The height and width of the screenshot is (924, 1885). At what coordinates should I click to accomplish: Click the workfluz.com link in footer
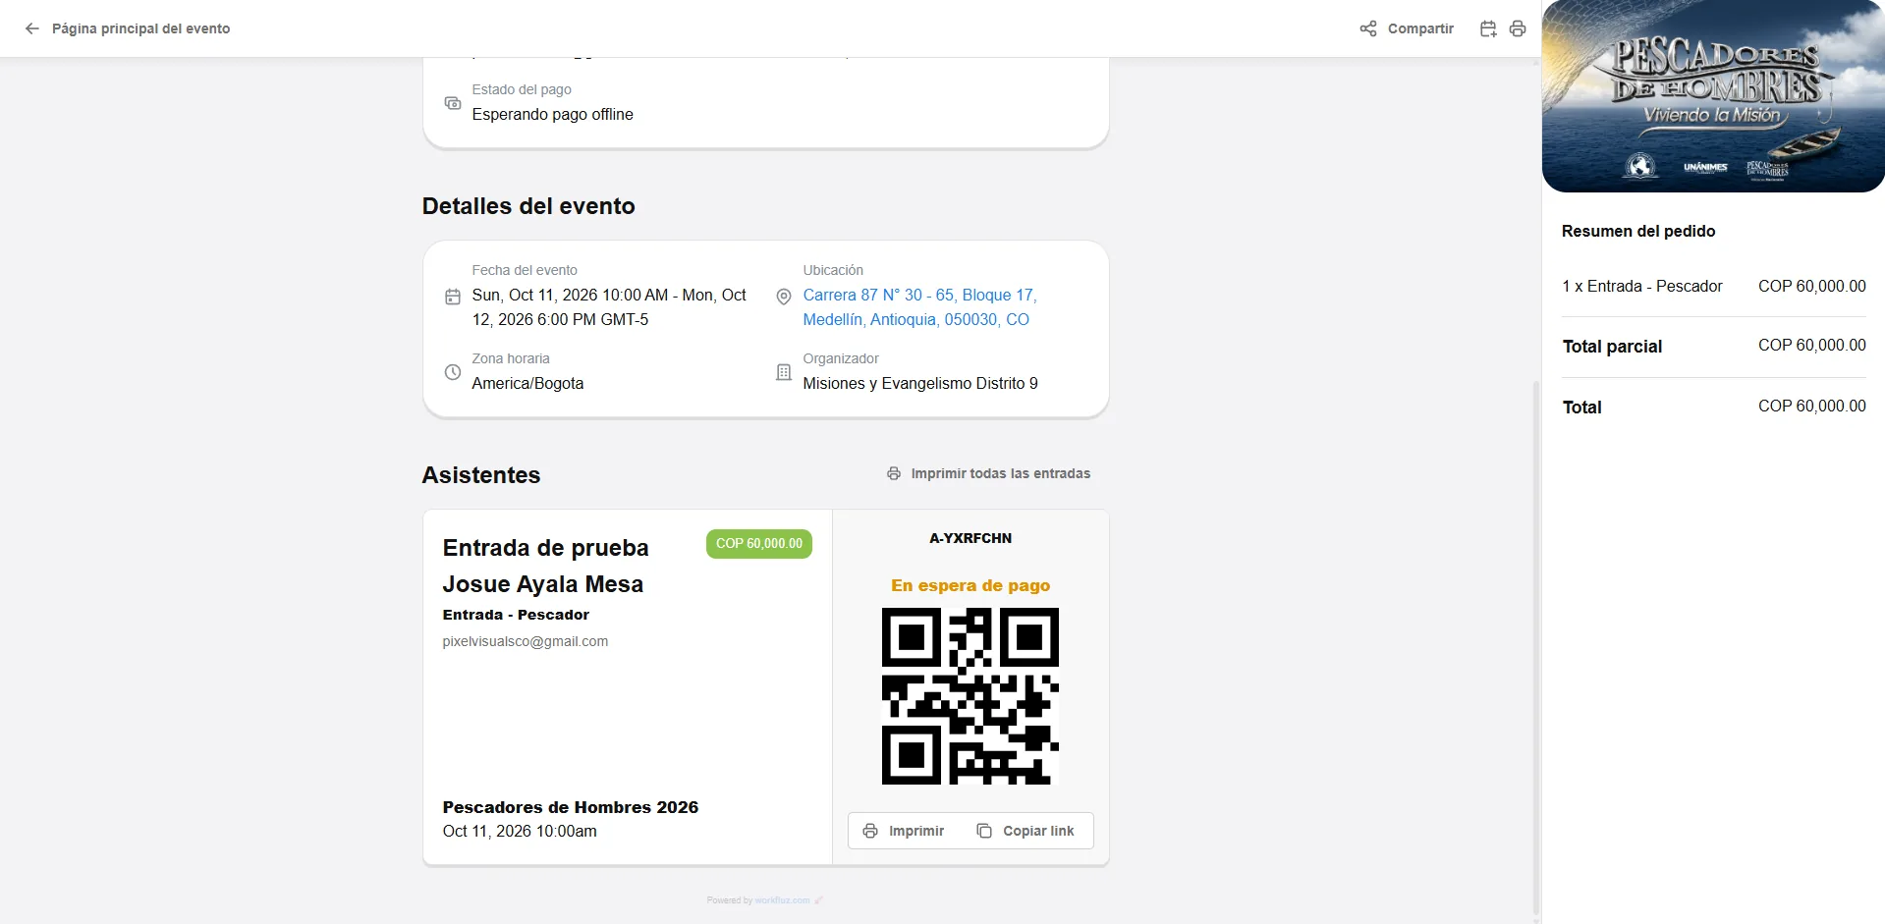[x=782, y=900]
